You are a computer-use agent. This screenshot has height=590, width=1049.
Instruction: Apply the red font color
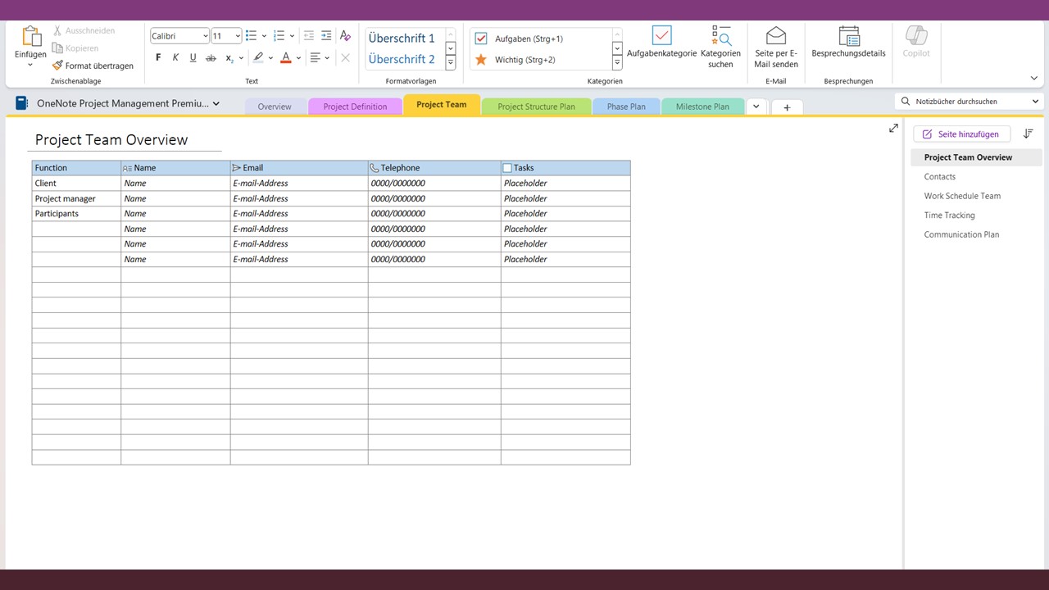(286, 58)
